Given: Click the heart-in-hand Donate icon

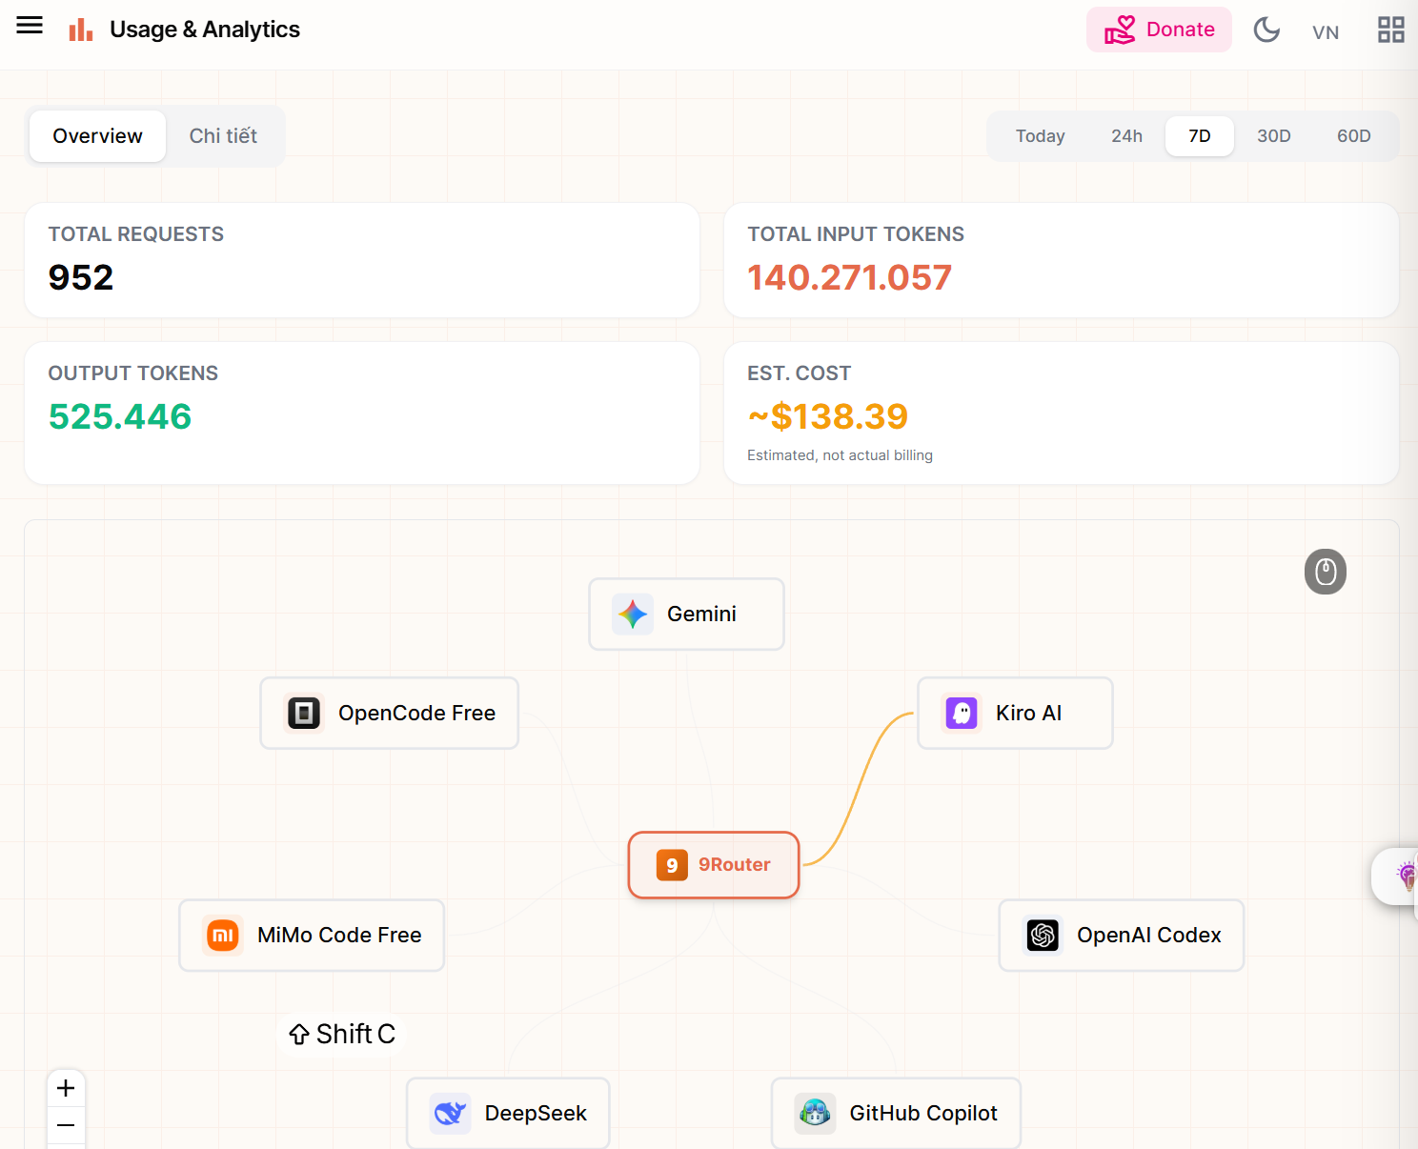Looking at the screenshot, I should pyautogui.click(x=1120, y=30).
